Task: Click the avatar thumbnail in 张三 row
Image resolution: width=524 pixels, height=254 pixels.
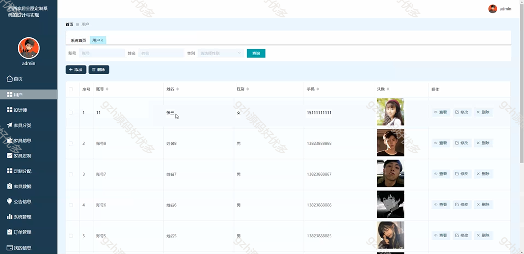Action: pyautogui.click(x=391, y=112)
